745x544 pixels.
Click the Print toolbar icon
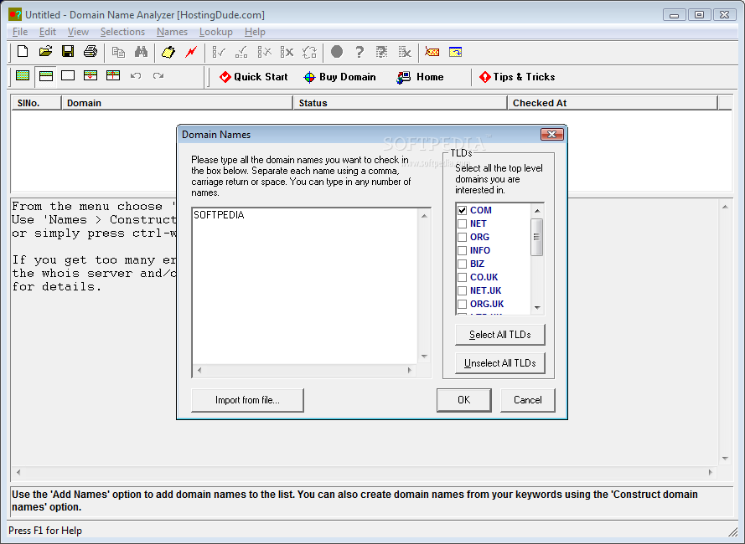click(x=91, y=52)
